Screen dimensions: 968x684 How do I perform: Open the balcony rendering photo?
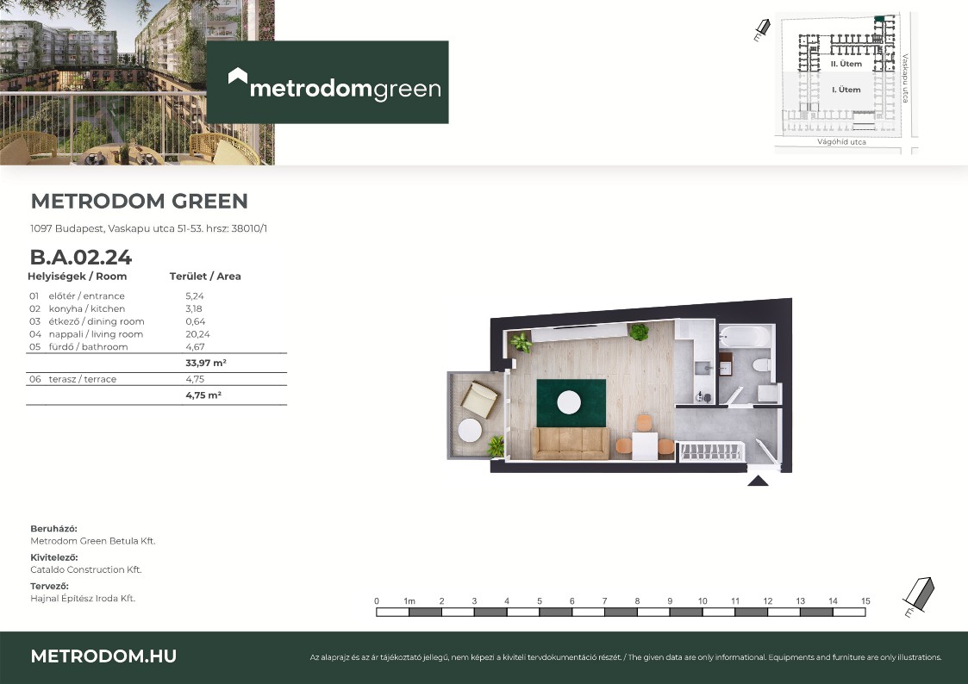(x=137, y=82)
